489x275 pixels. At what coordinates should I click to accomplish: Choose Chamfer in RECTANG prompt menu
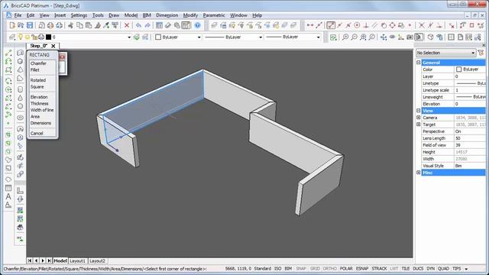click(x=38, y=63)
